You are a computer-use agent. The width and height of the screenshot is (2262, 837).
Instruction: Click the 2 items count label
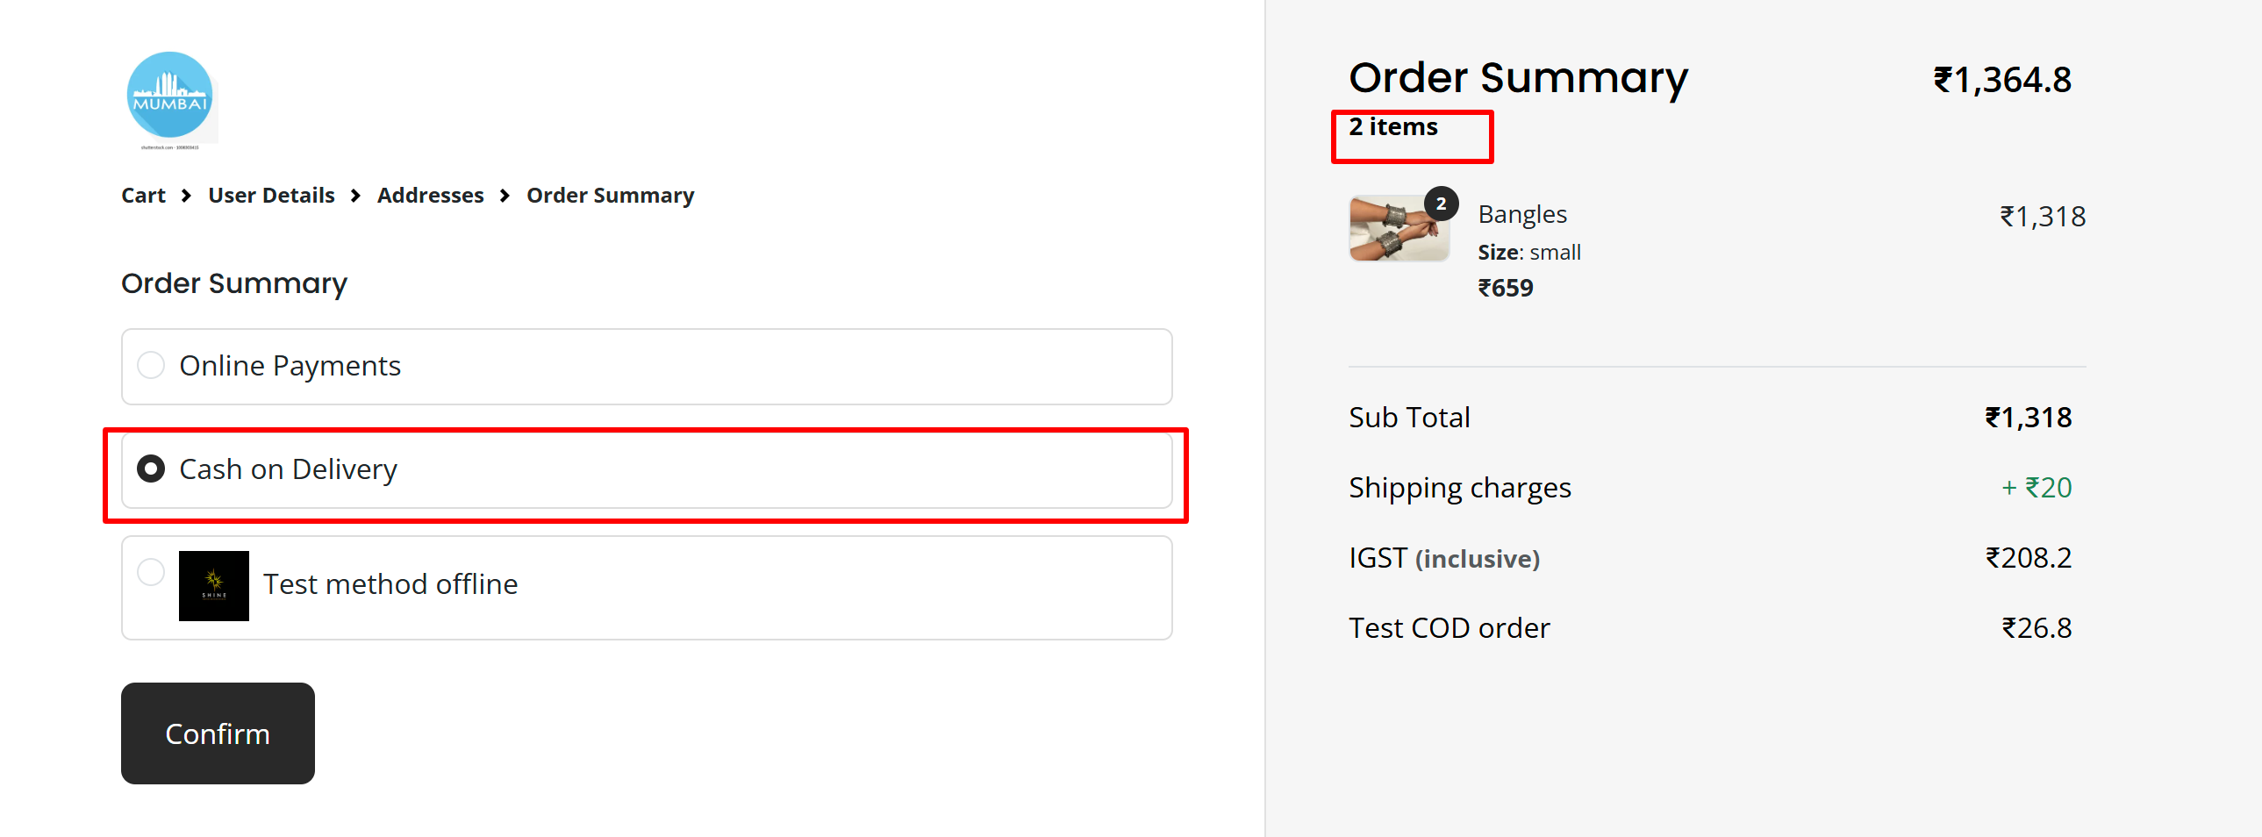[x=1392, y=127]
